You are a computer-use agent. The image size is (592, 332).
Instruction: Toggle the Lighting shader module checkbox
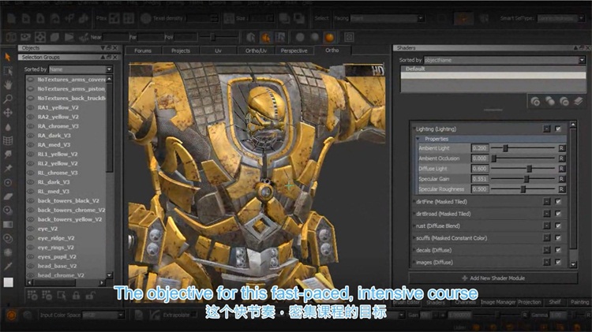558,129
